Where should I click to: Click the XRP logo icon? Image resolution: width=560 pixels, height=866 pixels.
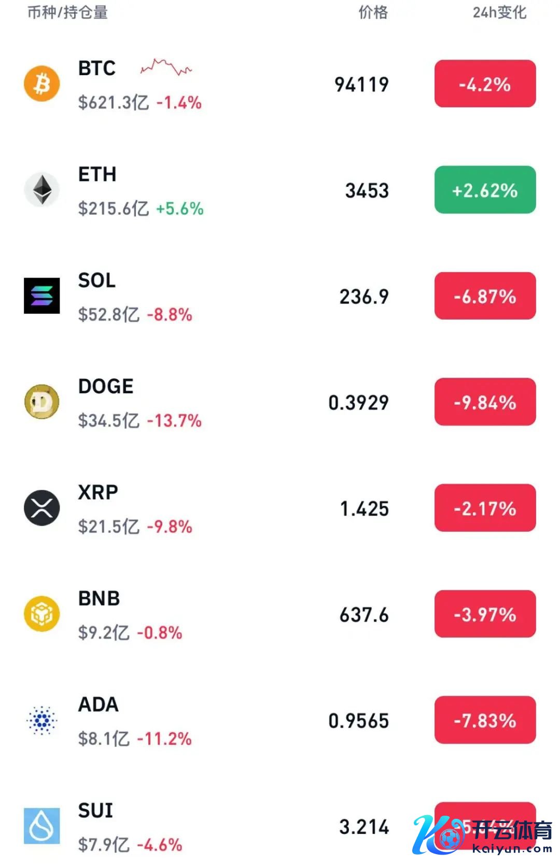(x=42, y=507)
